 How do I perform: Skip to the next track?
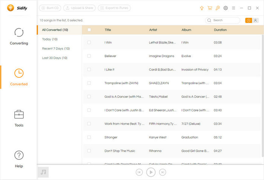[x=163, y=172]
